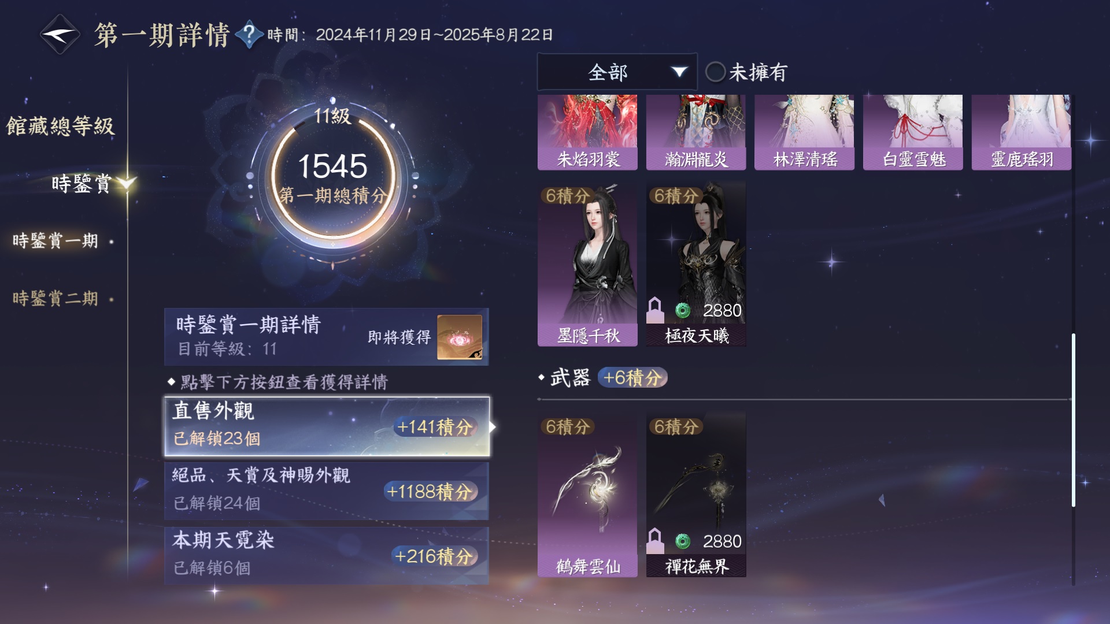The width and height of the screenshot is (1110, 624).
Task: Expand the 直售外觀 category row
Action: tap(327, 426)
